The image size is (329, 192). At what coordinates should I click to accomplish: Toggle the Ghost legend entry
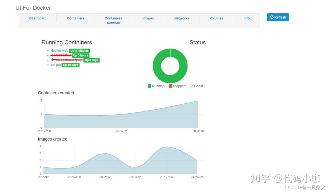196,86
